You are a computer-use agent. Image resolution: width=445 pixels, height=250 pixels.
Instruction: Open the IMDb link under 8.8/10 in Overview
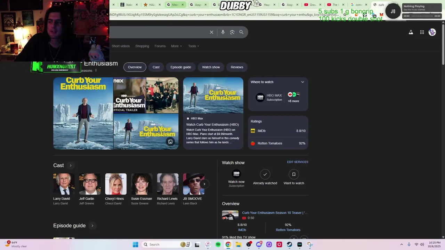pos(242,230)
